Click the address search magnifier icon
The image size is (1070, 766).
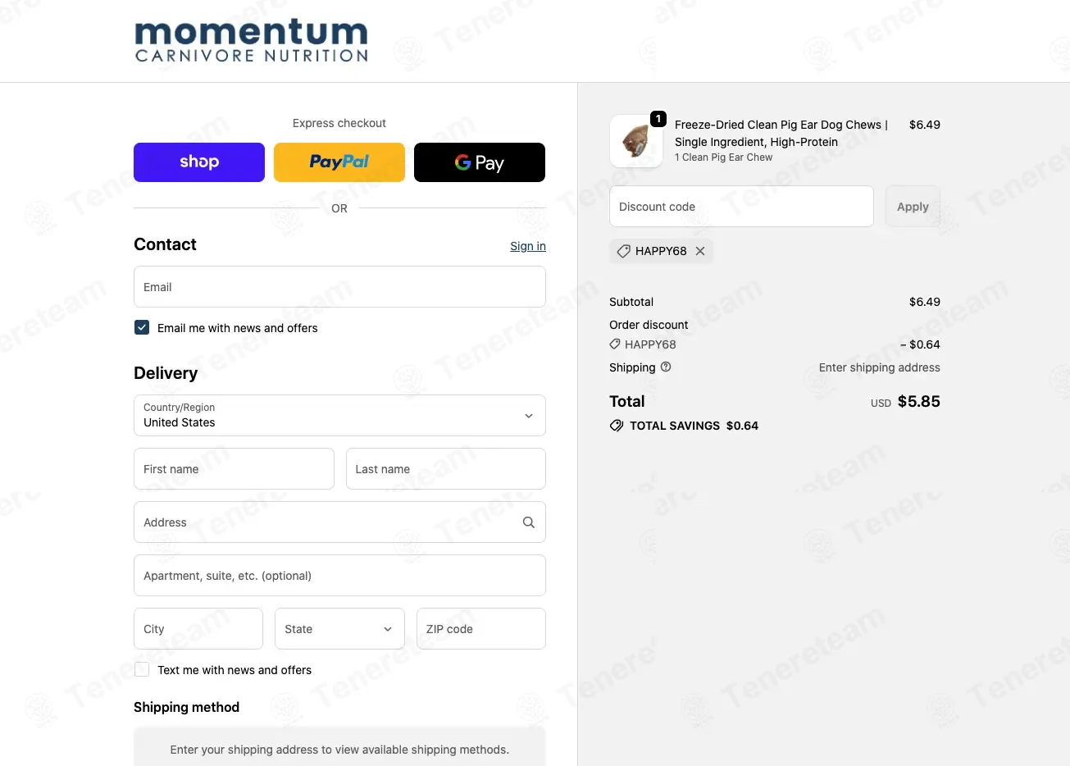(x=529, y=522)
